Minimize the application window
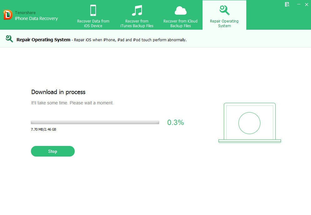Image resolution: width=311 pixels, height=215 pixels. click(299, 4)
